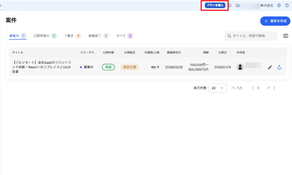Click the 案件 page heading
Screen dimensions: 292x175
[x=11, y=20]
